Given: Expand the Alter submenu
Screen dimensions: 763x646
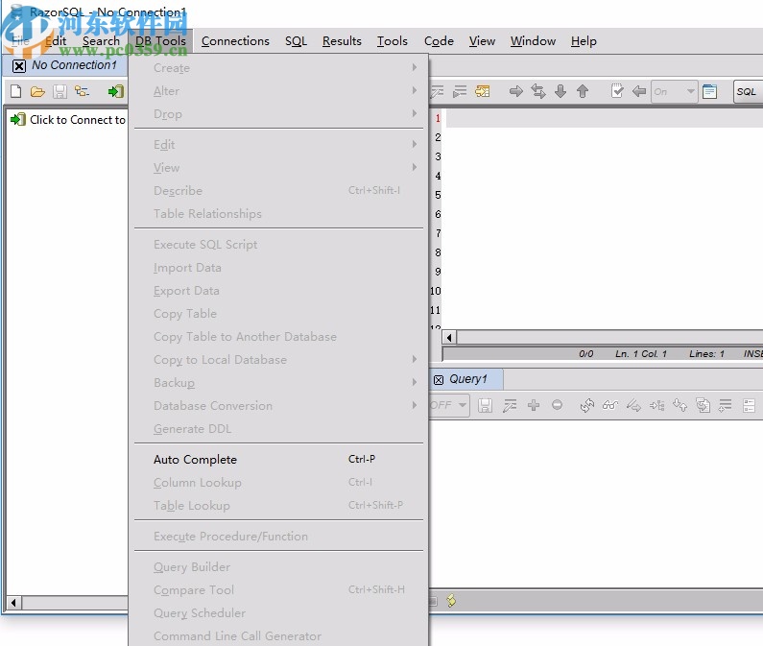Looking at the screenshot, I should [279, 90].
